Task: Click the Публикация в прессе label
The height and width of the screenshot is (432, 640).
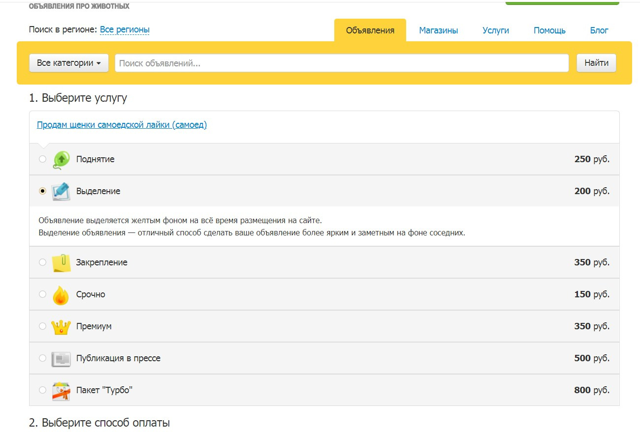Action: pos(118,358)
